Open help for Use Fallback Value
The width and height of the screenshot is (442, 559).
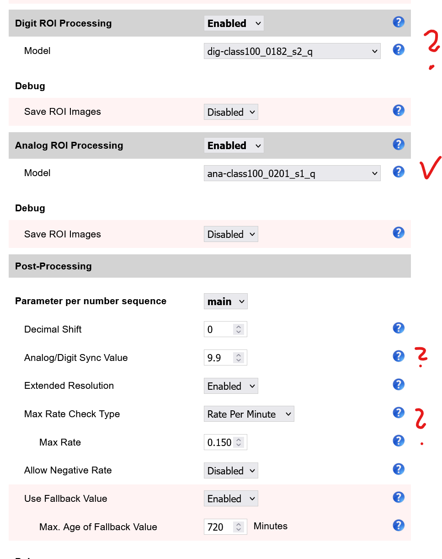[x=399, y=497]
